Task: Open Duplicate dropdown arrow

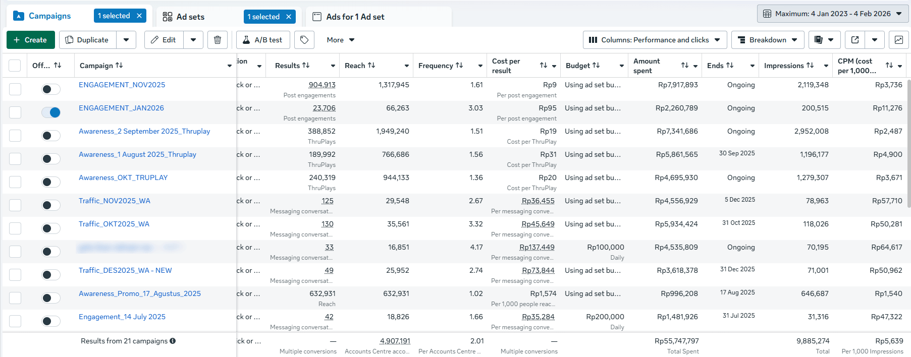Action: (x=126, y=40)
